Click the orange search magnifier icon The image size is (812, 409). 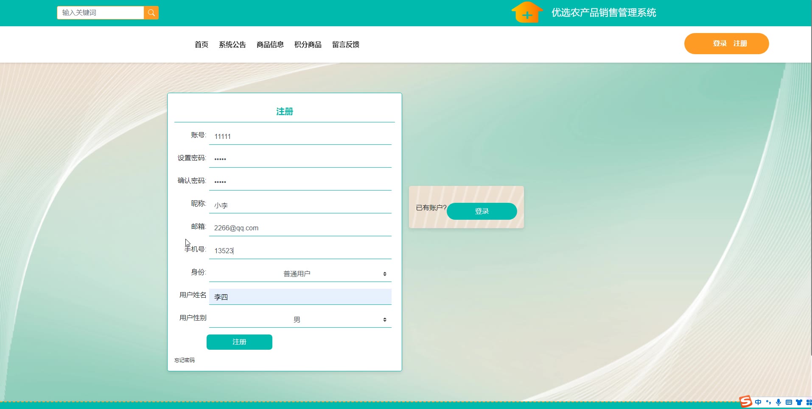(x=151, y=13)
